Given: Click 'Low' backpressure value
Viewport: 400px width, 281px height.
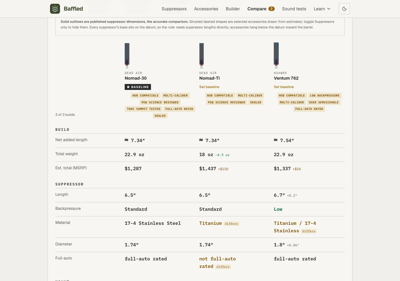Looking at the screenshot, I should [278, 209].
